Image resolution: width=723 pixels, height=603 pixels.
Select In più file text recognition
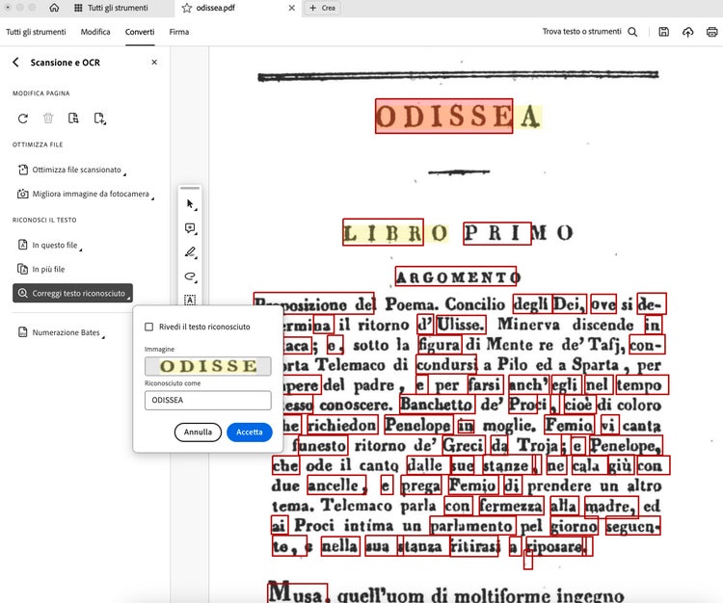tap(41, 269)
